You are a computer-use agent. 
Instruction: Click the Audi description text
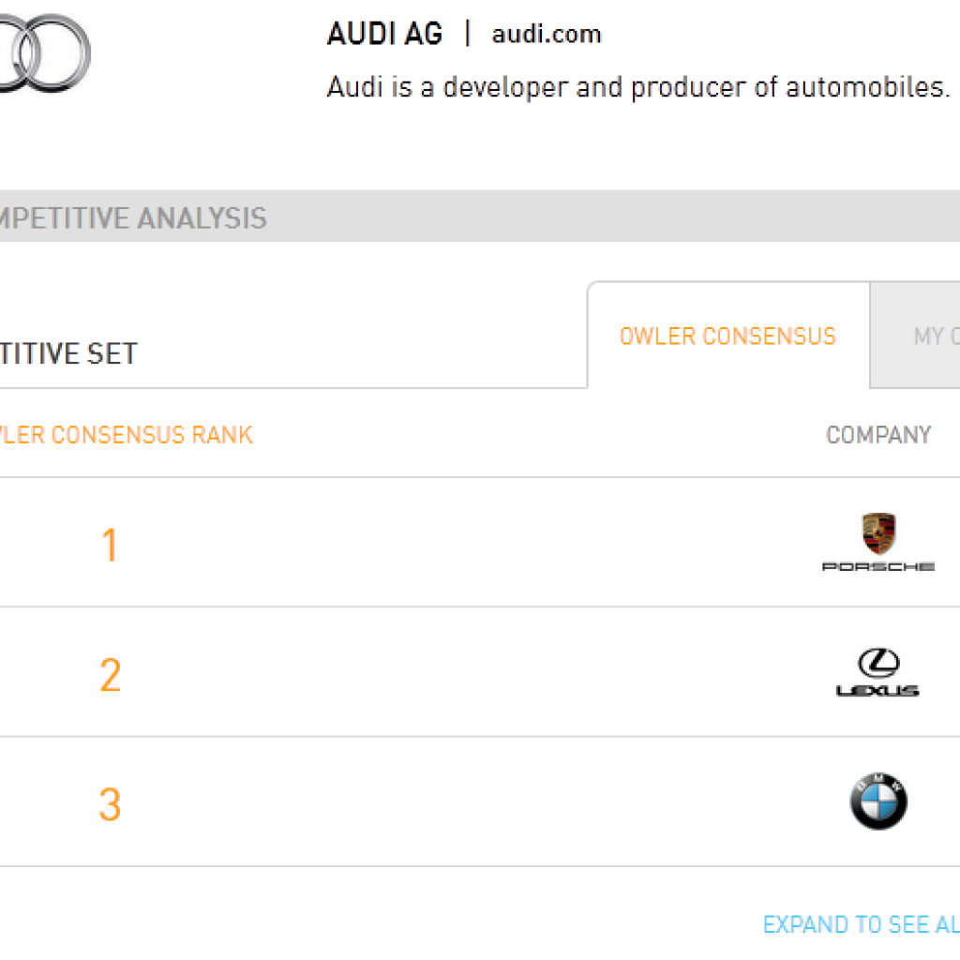pyautogui.click(x=637, y=88)
